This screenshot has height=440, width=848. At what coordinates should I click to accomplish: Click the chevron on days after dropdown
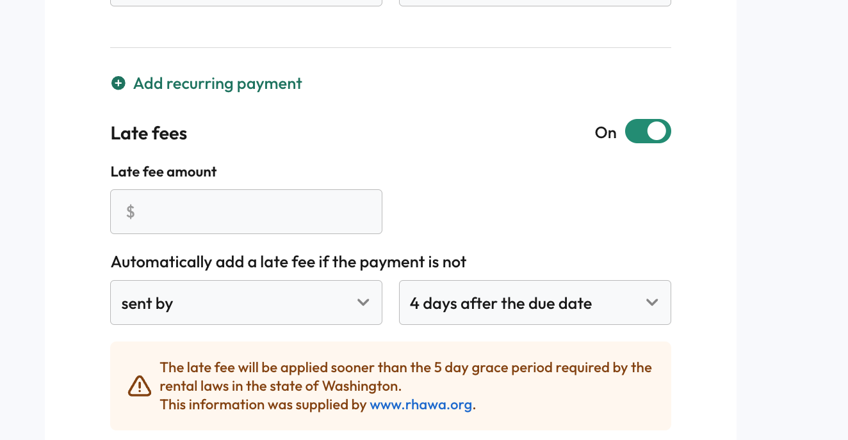[652, 302]
